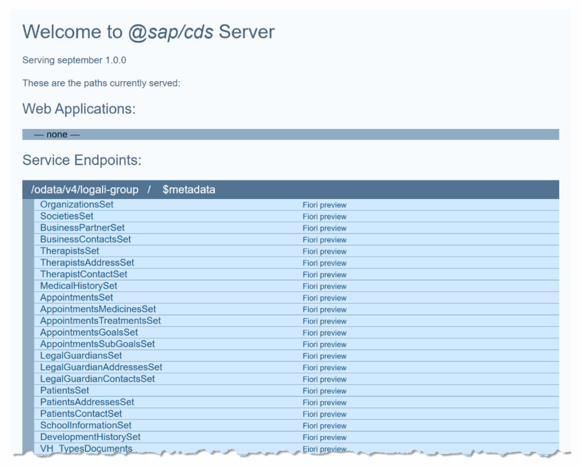Open Fiori preview for PatientsContactSet
Image resolution: width=582 pixels, height=467 pixels.
[x=325, y=414]
